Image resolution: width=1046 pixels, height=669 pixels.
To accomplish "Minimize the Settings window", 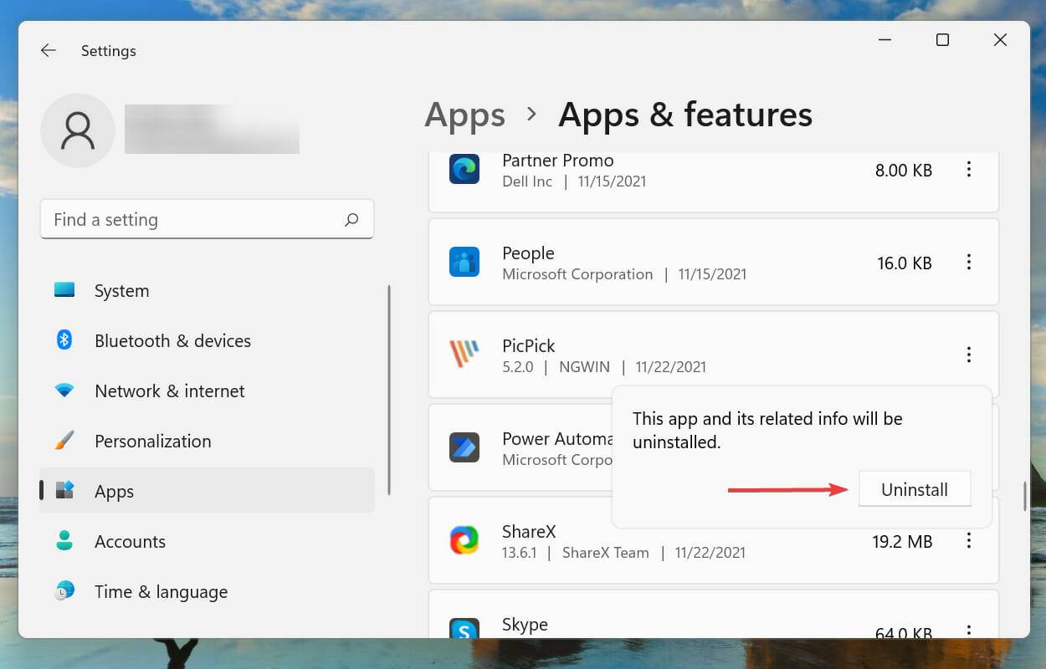I will tap(884, 40).
